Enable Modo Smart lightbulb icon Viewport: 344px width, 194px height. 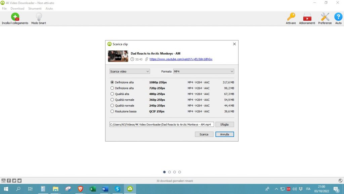pos(39,17)
